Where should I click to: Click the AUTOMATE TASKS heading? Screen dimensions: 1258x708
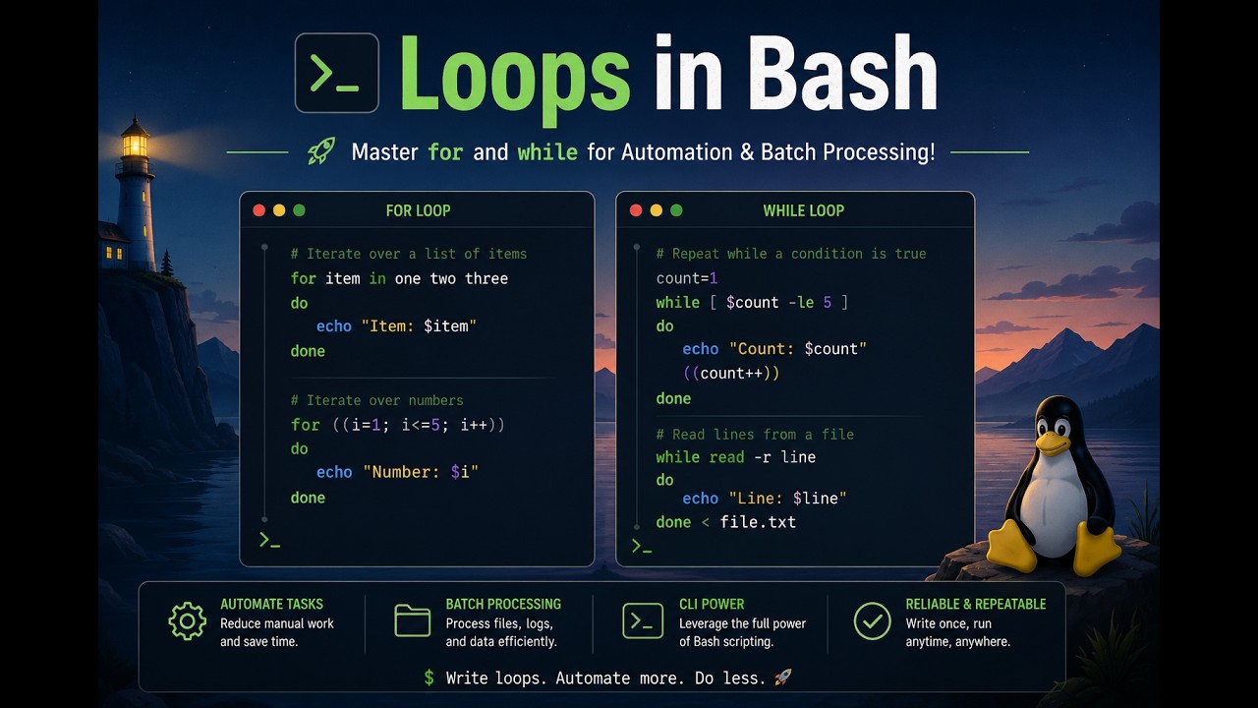[x=271, y=604]
